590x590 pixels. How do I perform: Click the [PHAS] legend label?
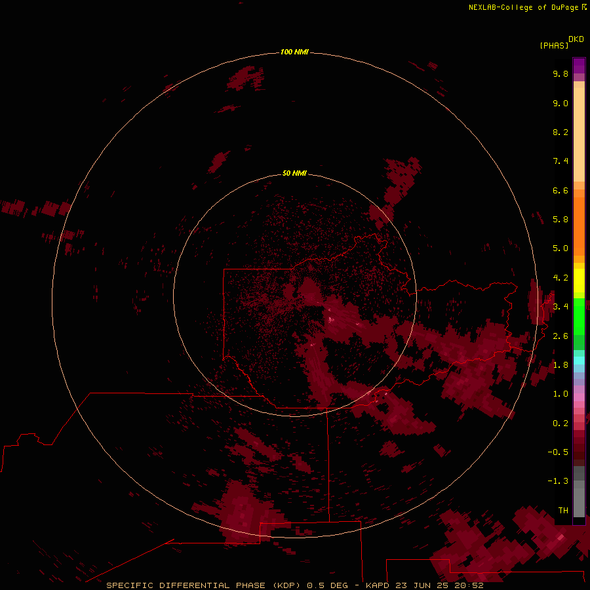[554, 45]
